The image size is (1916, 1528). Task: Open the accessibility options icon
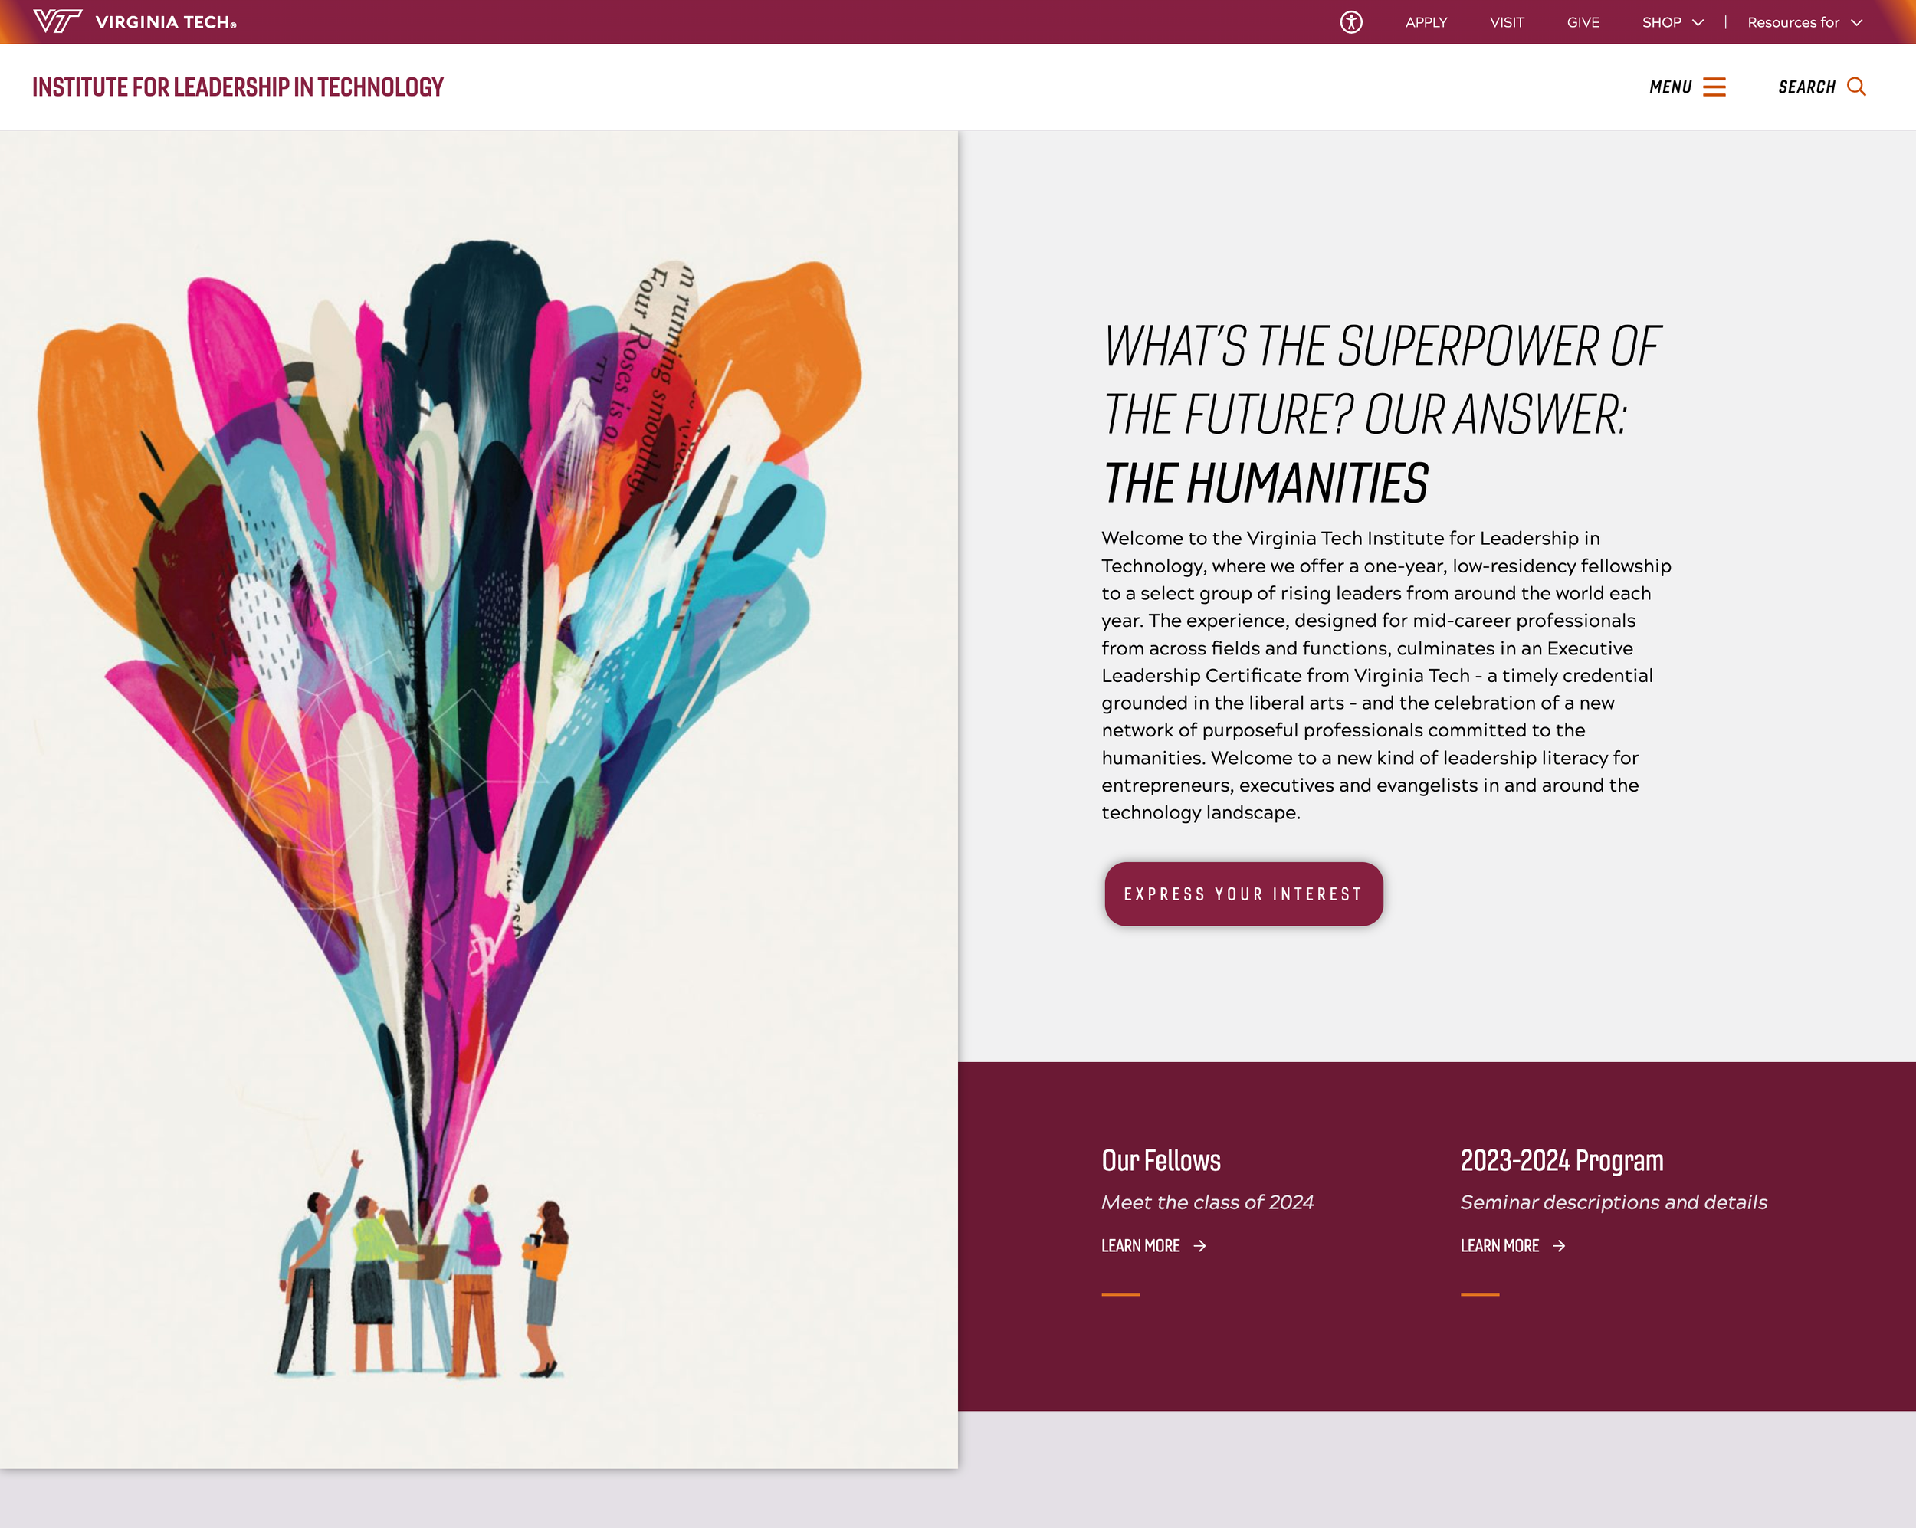(1351, 22)
